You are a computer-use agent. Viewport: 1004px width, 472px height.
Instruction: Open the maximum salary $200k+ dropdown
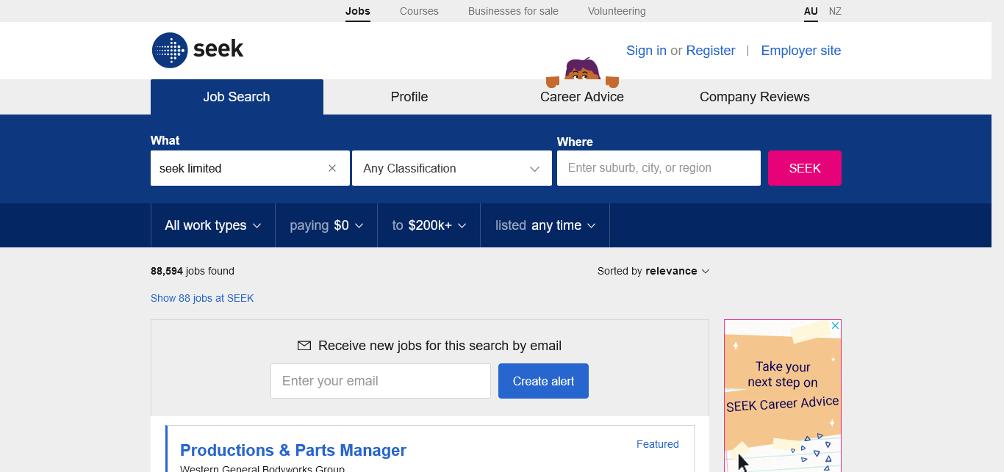coord(429,225)
